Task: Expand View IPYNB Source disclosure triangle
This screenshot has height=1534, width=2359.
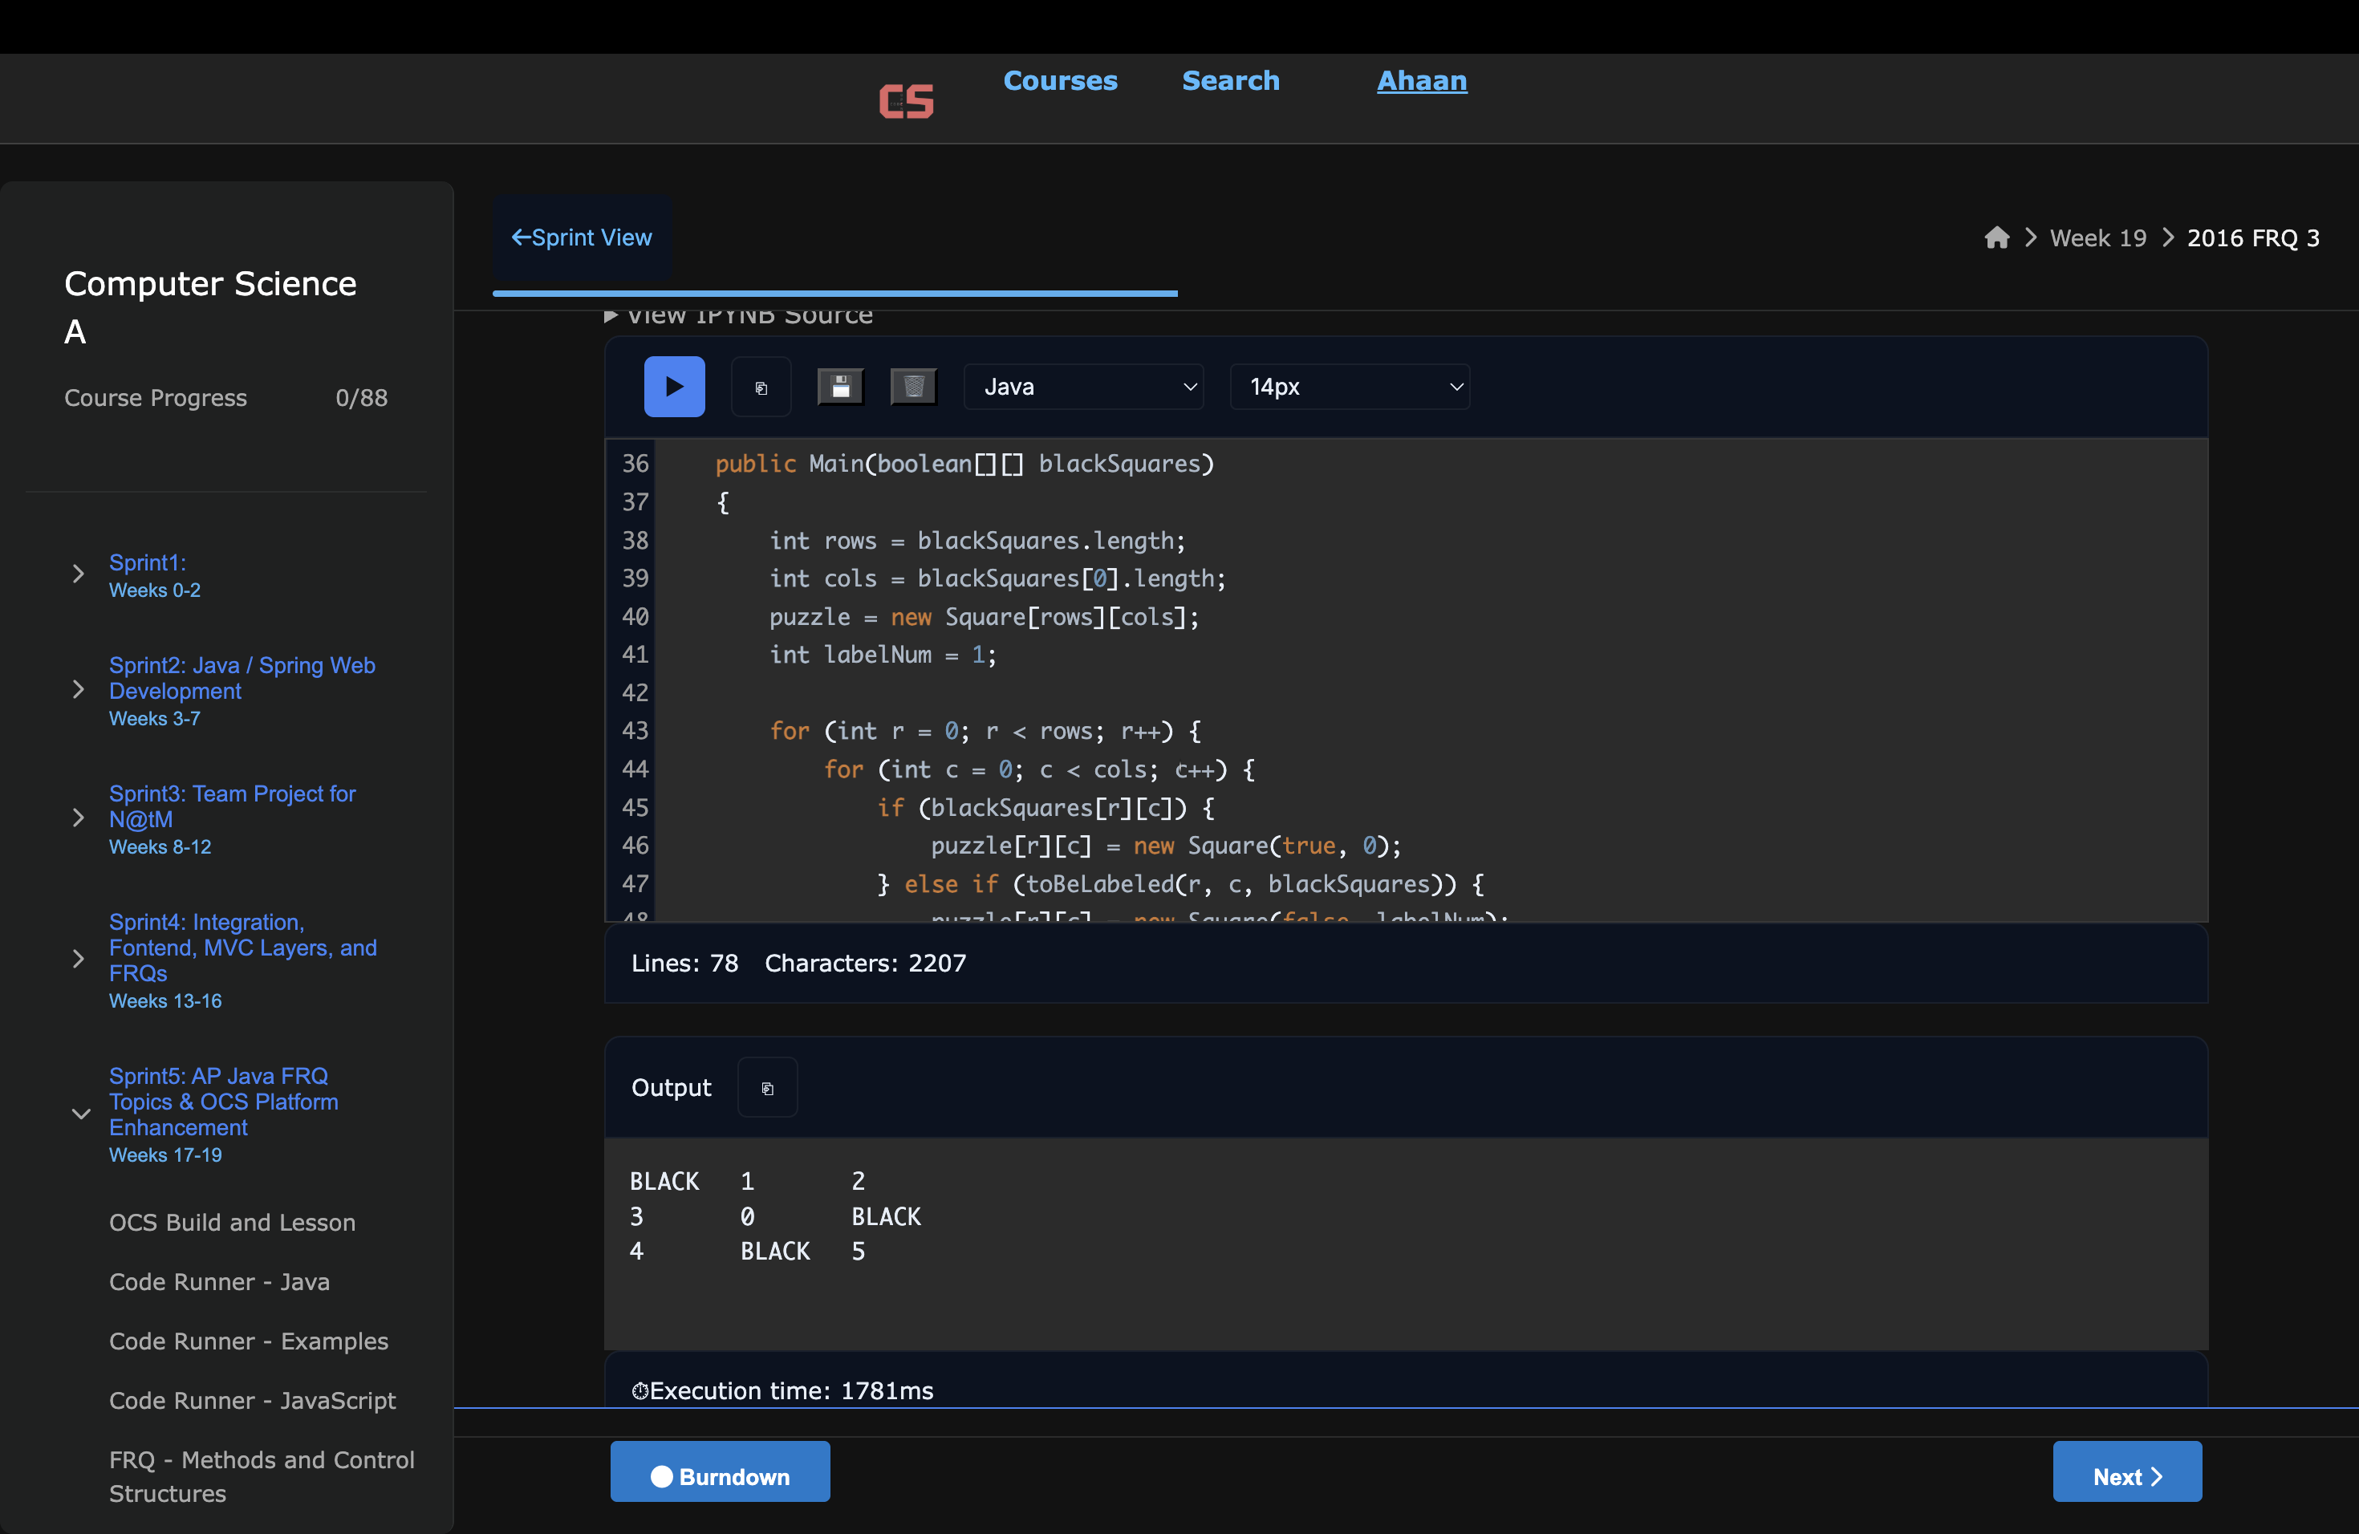Action: (611, 316)
